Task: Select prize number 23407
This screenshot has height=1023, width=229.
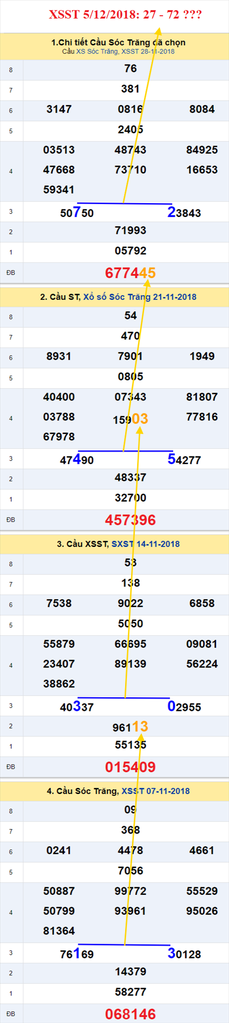Action: pyautogui.click(x=59, y=664)
